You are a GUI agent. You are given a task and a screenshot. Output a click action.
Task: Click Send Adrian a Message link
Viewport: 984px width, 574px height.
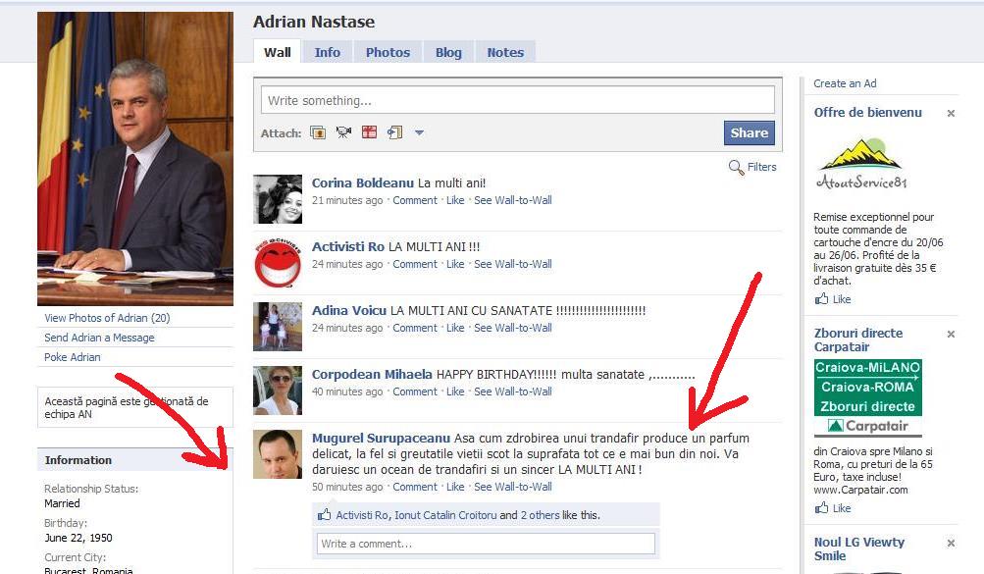(99, 338)
